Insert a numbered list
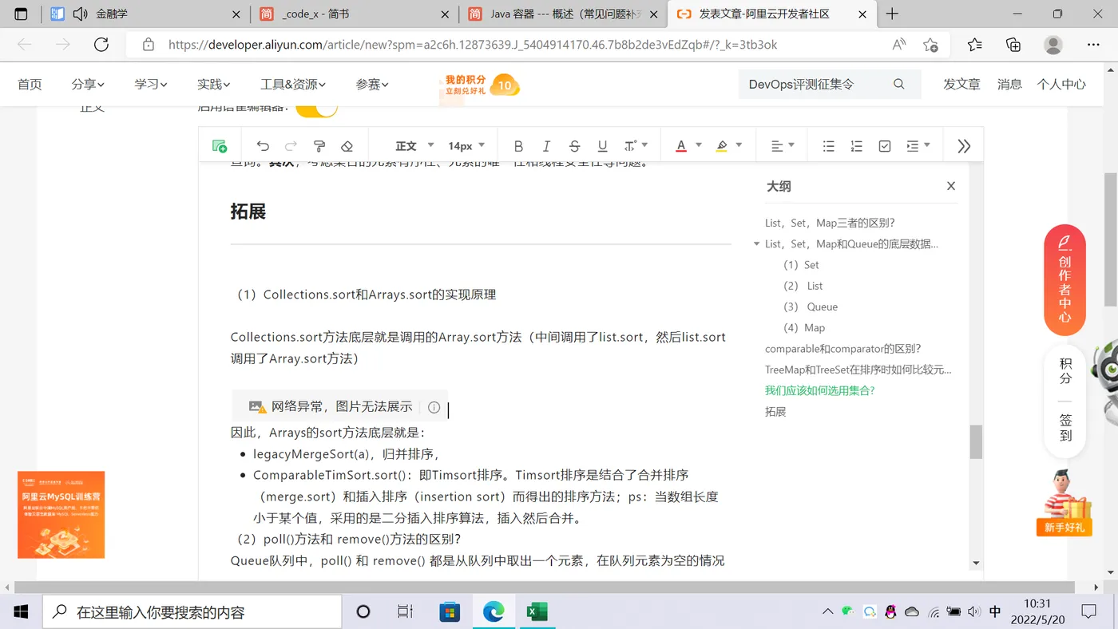This screenshot has height=629, width=1118. [x=856, y=146]
